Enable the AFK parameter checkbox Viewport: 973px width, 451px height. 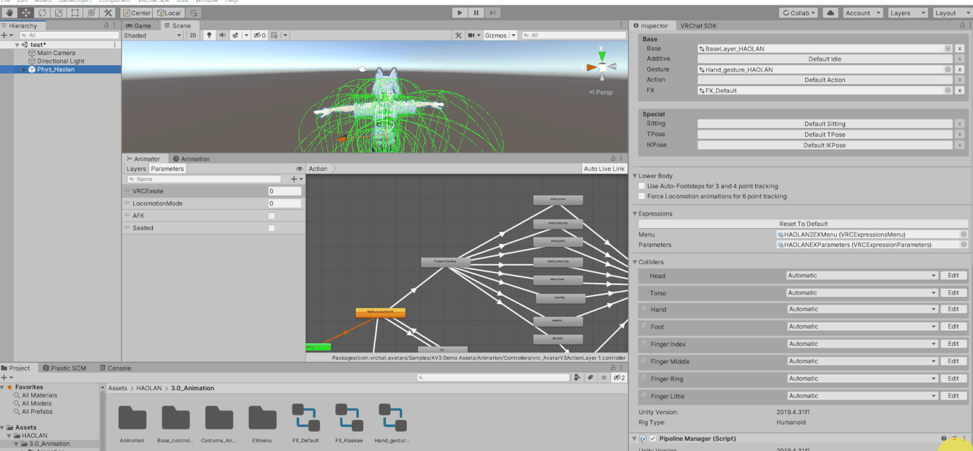point(271,216)
